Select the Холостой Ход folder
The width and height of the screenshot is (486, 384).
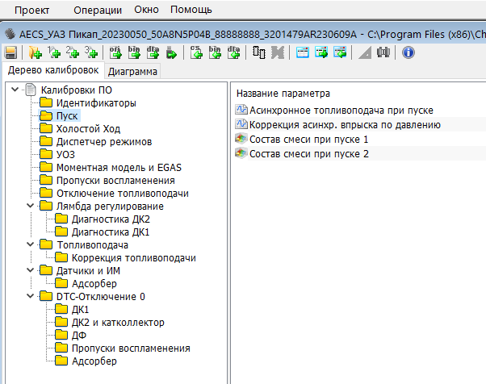88,129
